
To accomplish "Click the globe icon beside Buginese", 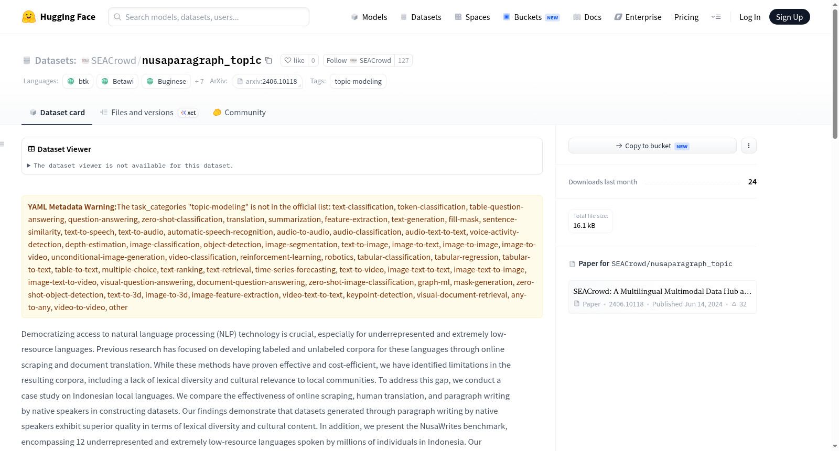I will tap(150, 81).
